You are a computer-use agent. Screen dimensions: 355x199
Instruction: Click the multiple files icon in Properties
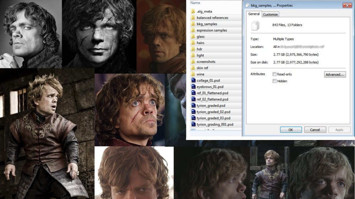[255, 25]
